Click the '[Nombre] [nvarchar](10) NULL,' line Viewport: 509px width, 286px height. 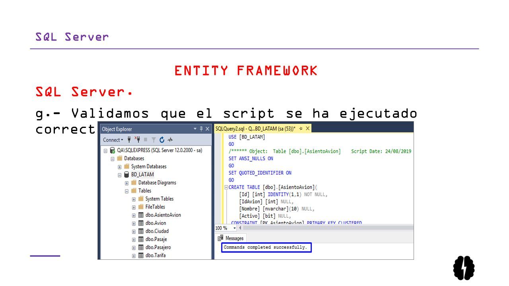coord(277,209)
